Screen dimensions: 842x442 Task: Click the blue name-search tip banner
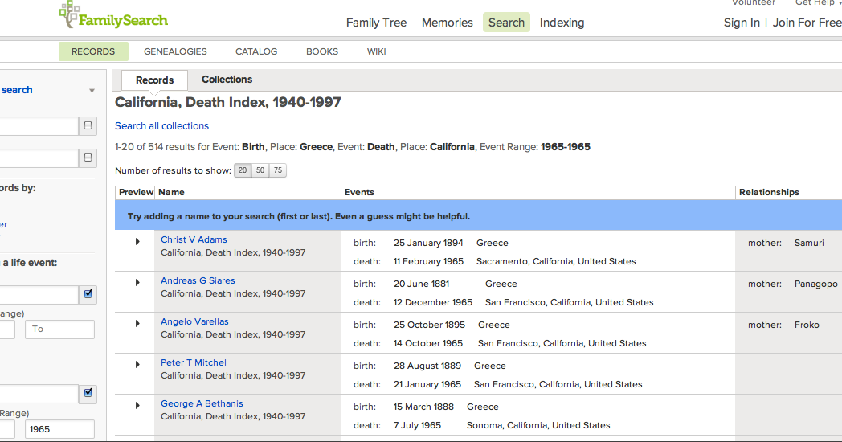click(479, 216)
